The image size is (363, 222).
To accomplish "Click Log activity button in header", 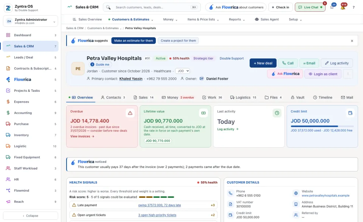I will [337, 63].
